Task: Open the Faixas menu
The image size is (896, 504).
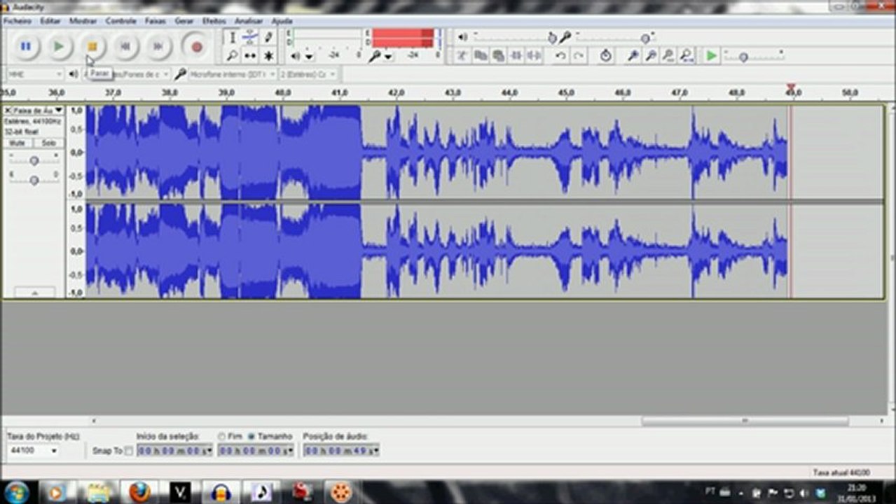Action: click(156, 21)
